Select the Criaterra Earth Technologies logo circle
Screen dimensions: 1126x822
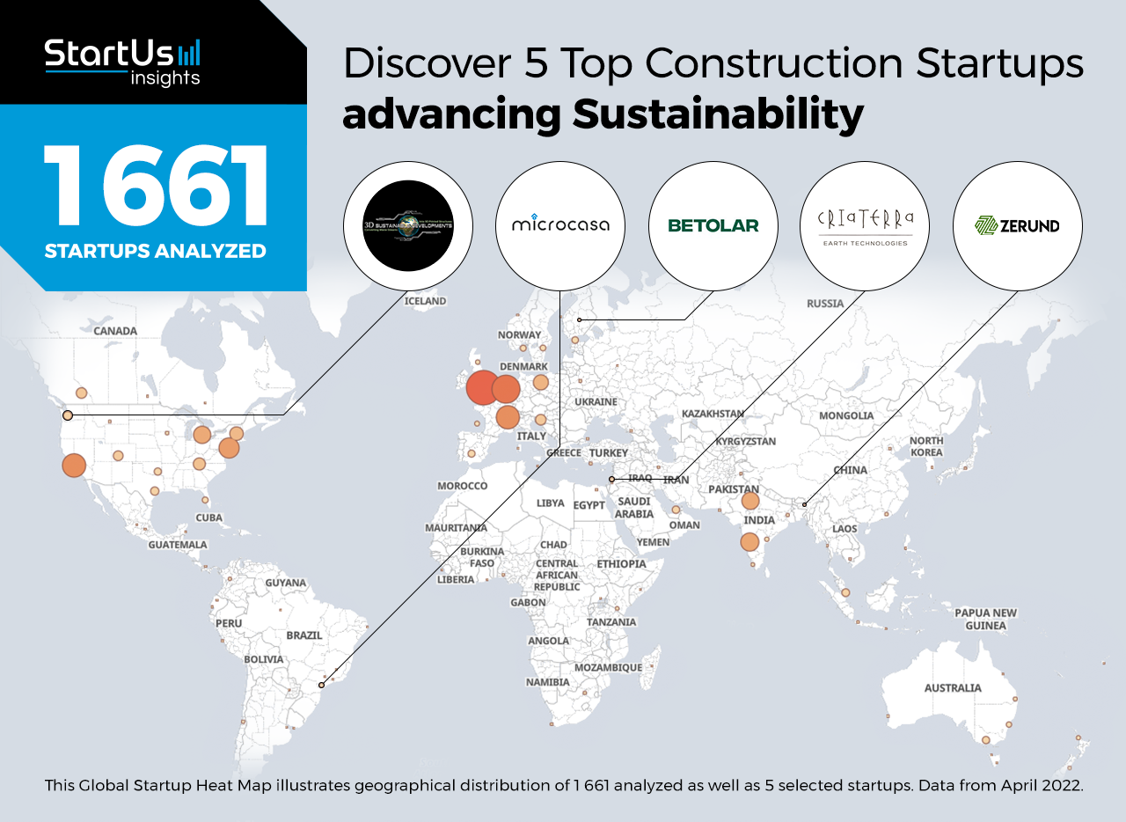tap(865, 225)
